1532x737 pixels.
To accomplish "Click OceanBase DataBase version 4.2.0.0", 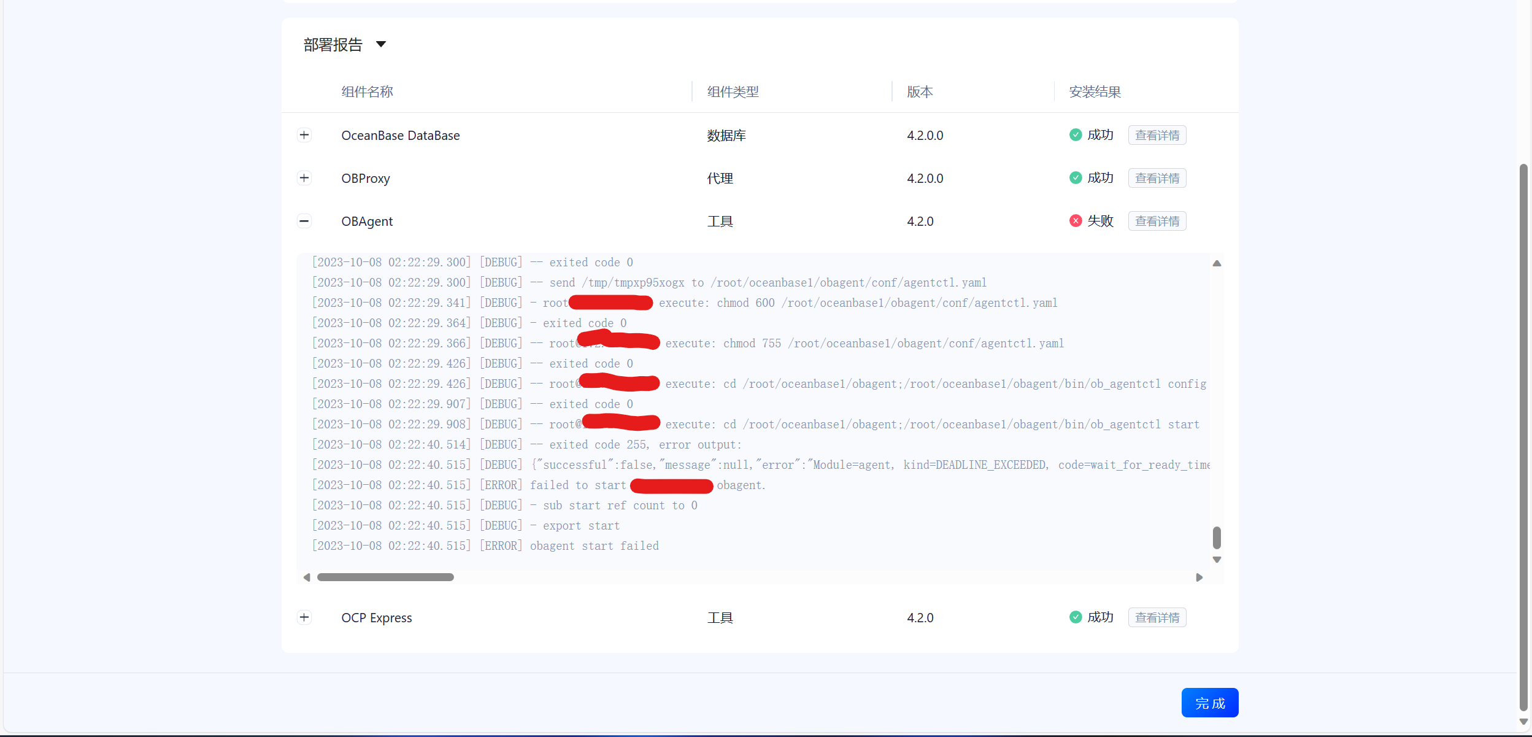I will pos(925,136).
